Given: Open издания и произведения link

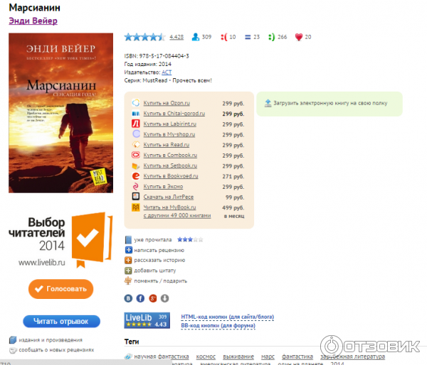Looking at the screenshot, I should (x=51, y=340).
